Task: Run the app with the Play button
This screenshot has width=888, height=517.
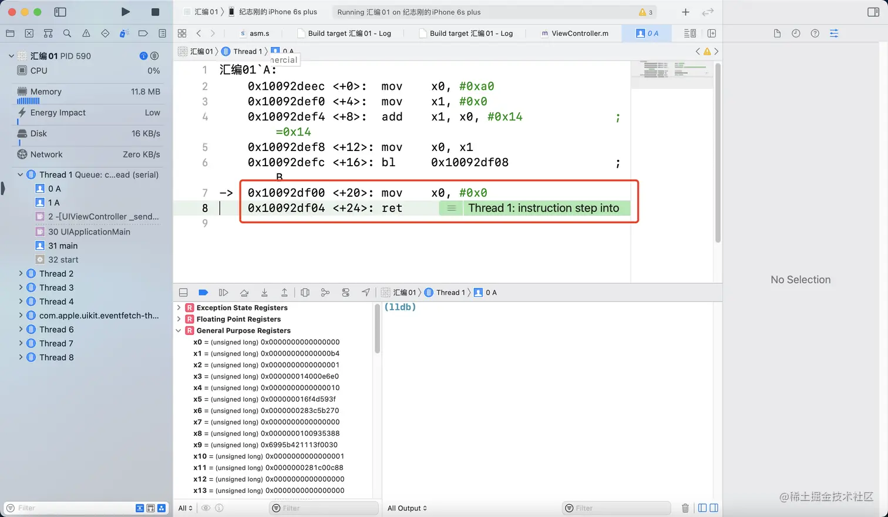Action: click(x=125, y=12)
